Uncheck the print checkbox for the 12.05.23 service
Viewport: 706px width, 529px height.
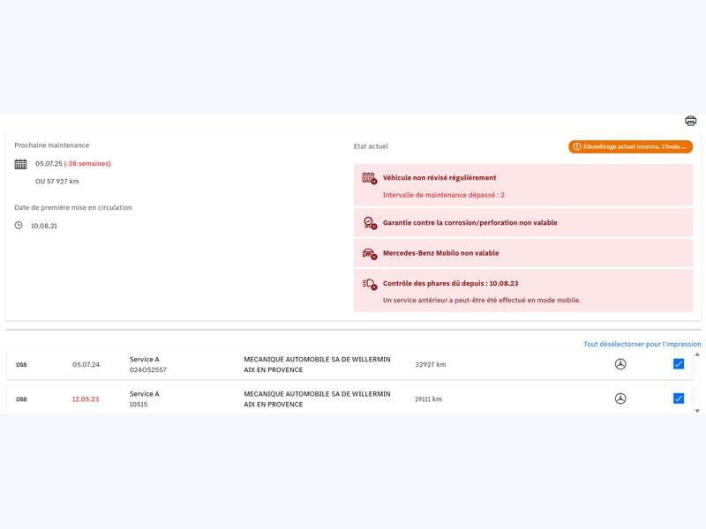(x=679, y=399)
